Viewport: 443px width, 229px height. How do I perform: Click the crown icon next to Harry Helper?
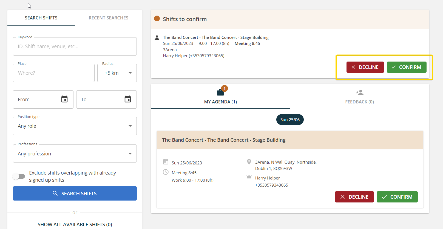pyautogui.click(x=249, y=177)
